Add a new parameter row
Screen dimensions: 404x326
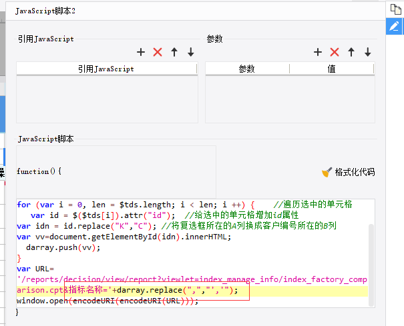click(318, 52)
